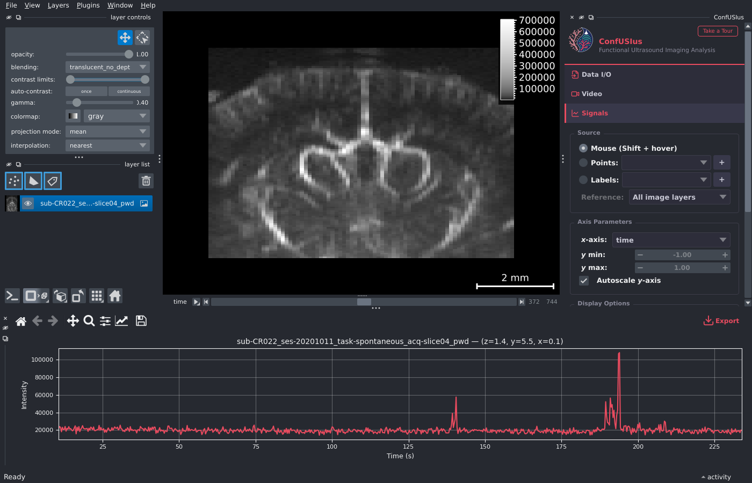
Task: Open the Reference All image layers dropdown
Action: click(679, 197)
